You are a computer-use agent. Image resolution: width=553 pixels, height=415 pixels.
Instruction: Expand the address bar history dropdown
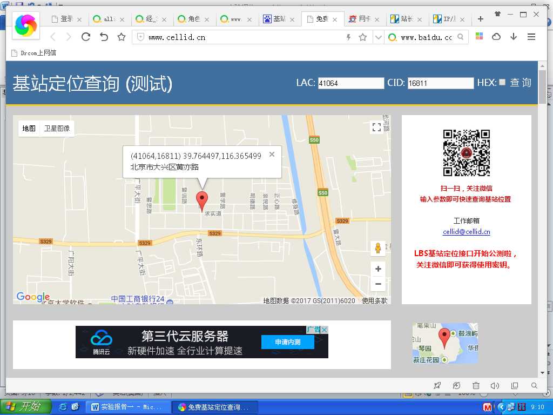coord(378,37)
